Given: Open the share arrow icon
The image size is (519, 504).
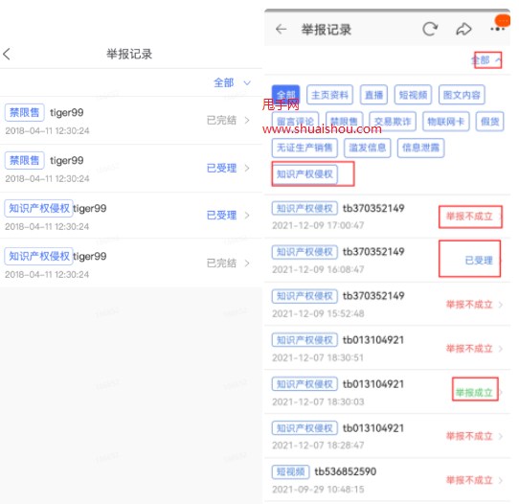Looking at the screenshot, I should coord(463,29).
